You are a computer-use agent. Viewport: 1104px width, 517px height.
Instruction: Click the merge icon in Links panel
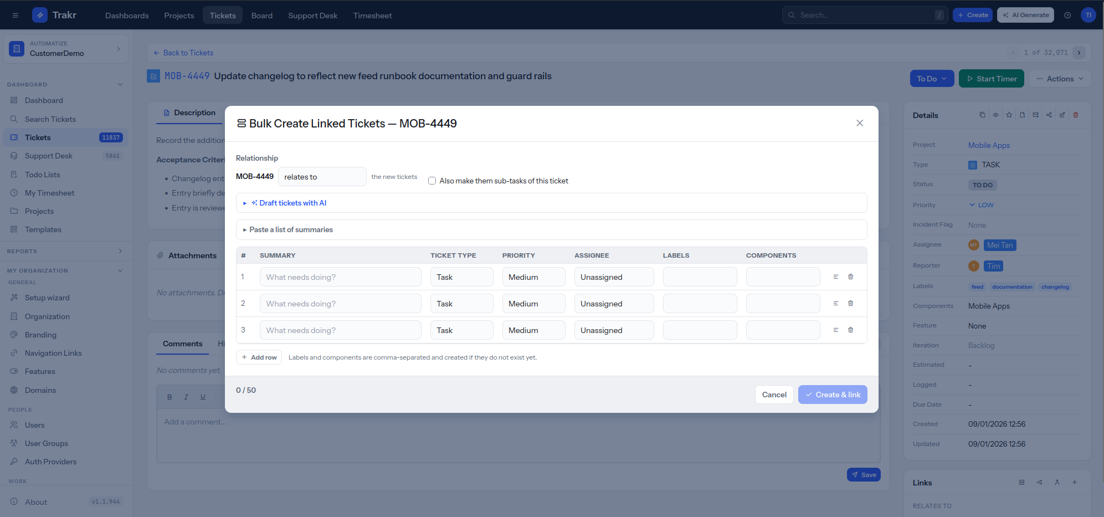(1057, 482)
